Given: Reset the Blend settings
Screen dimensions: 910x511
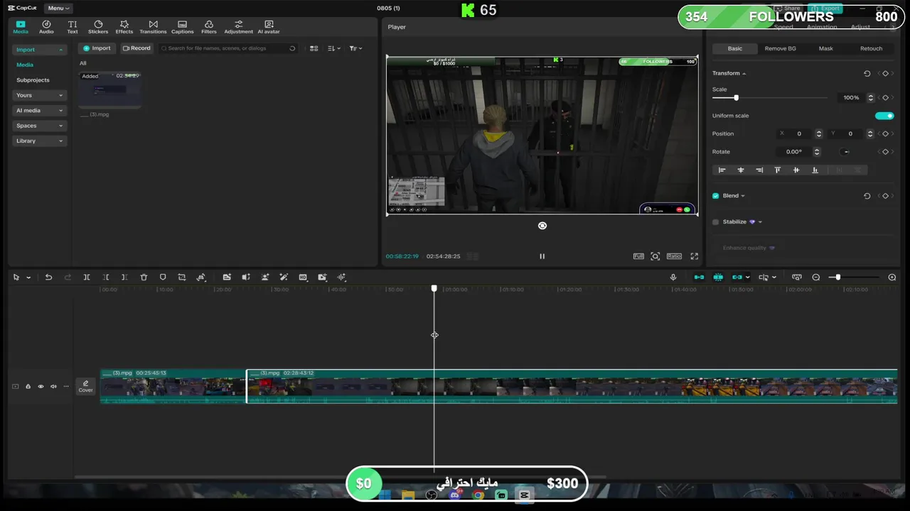Looking at the screenshot, I should (867, 196).
